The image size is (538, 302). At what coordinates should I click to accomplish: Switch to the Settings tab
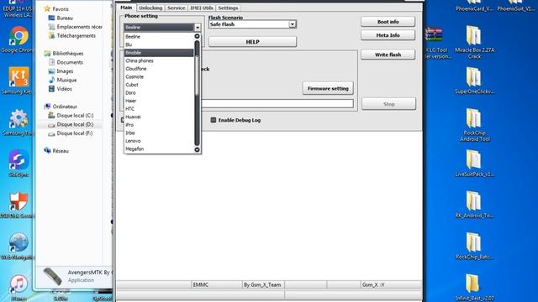(228, 8)
